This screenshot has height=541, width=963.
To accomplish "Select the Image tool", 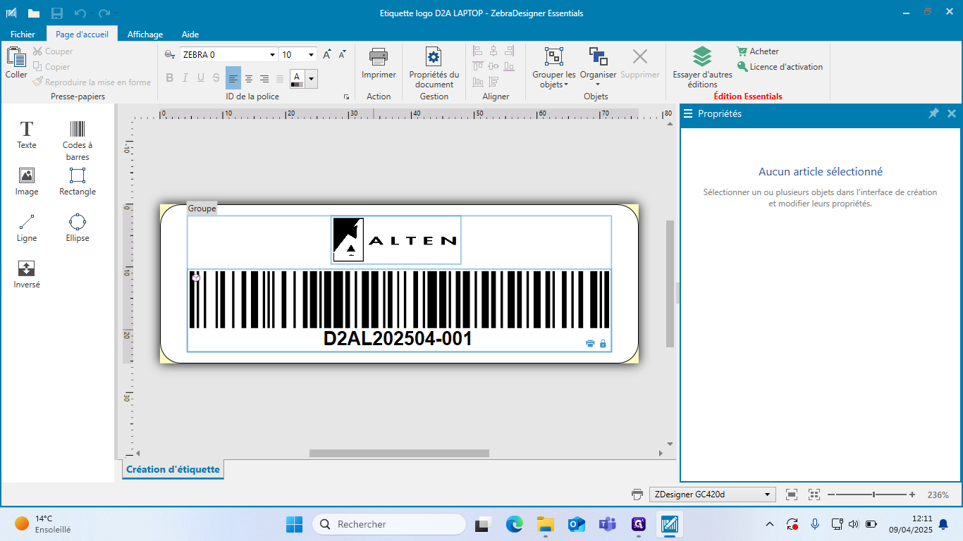I will [27, 182].
